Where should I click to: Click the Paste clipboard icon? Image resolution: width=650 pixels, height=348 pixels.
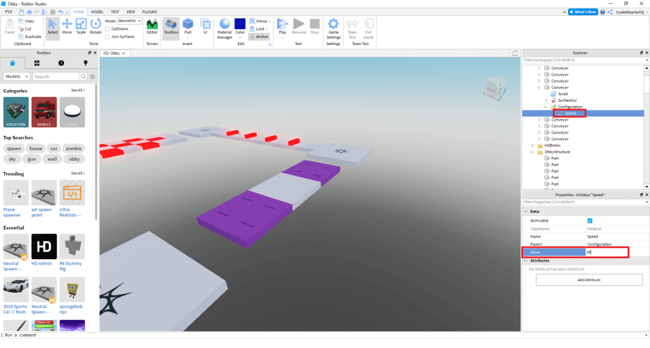click(10, 27)
